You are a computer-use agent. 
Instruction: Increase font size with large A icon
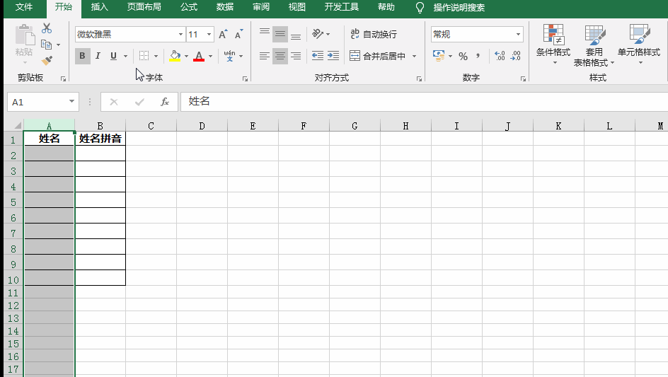tap(223, 35)
